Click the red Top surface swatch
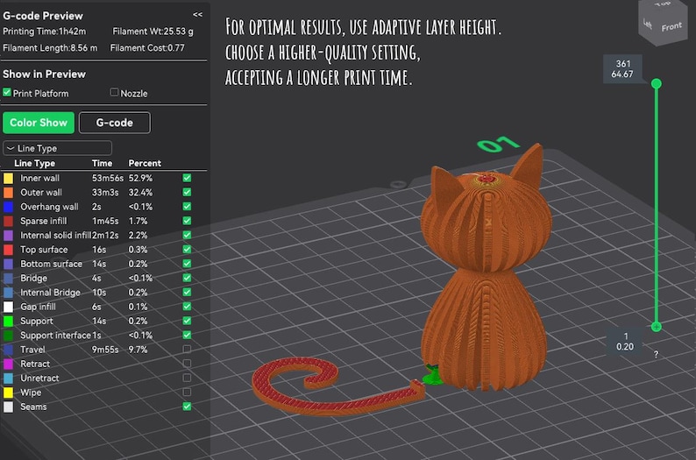The width and height of the screenshot is (696, 460). click(x=8, y=250)
